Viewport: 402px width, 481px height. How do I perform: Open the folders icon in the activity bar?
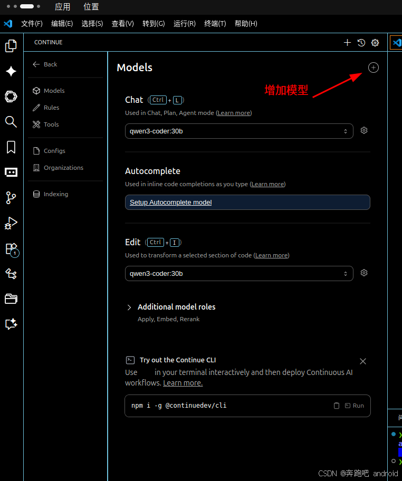coord(11,299)
